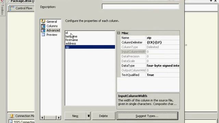
Task: Select the OutputColumnWidth property label
Action: tap(133, 70)
